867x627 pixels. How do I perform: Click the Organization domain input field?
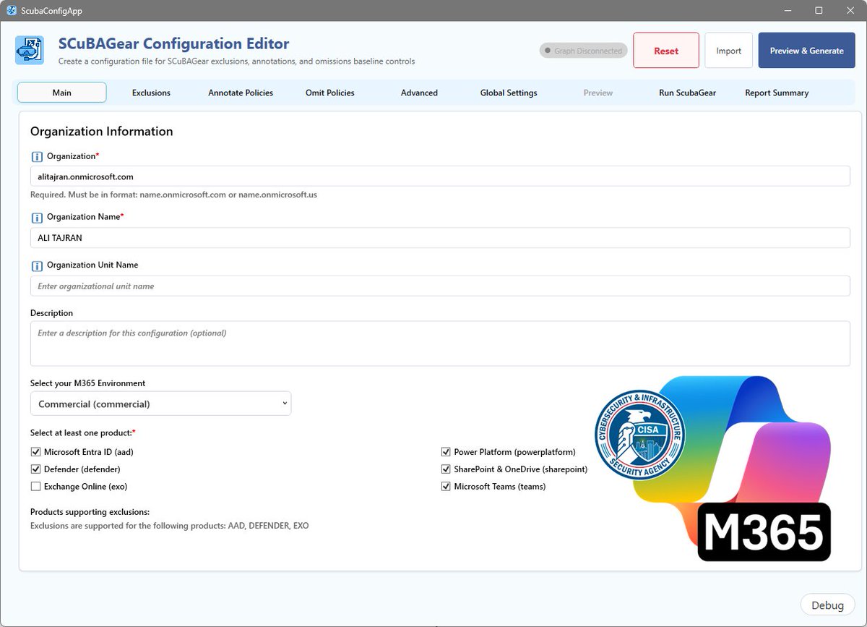[x=440, y=176]
